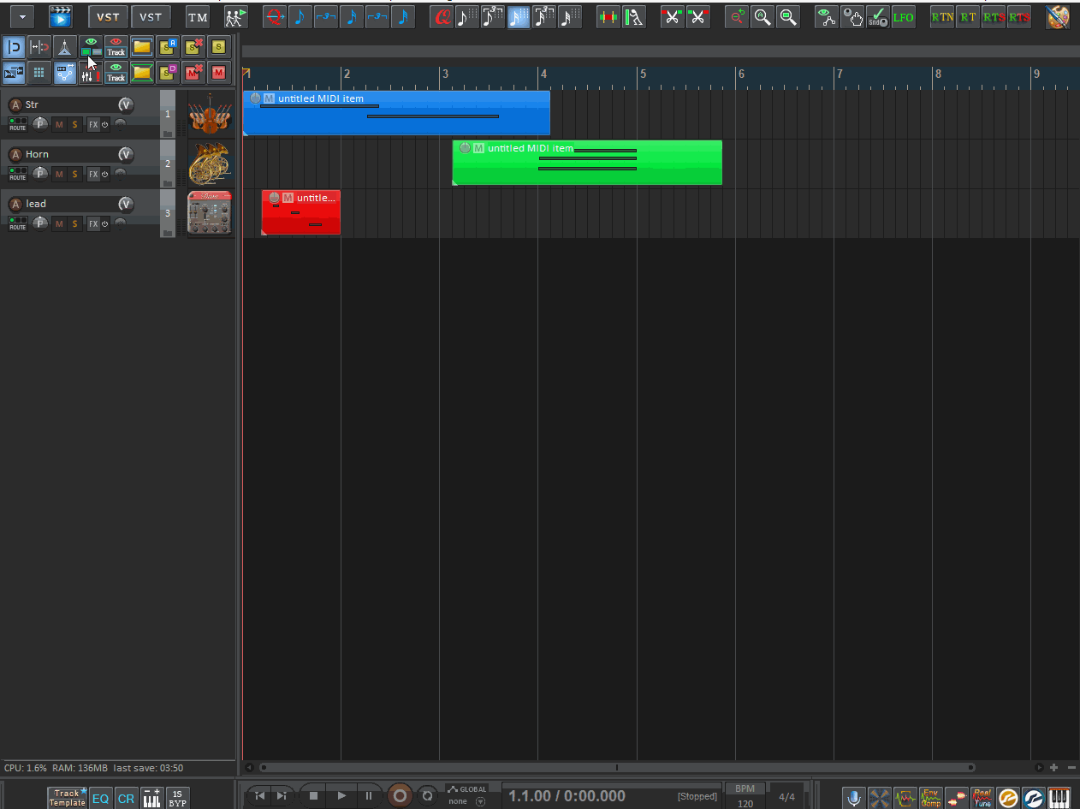Screen dimensions: 1080x809
Task: Toggle record arm on Horn track
Action: (15, 155)
